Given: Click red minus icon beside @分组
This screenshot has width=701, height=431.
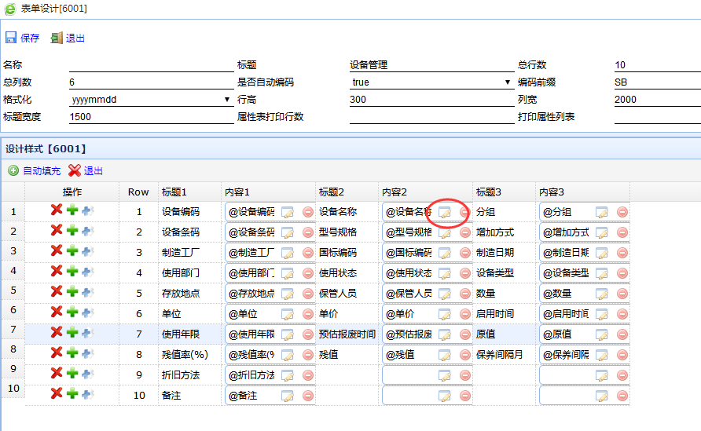Looking at the screenshot, I should (x=622, y=212).
